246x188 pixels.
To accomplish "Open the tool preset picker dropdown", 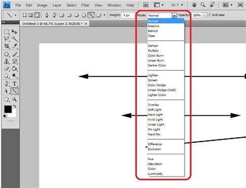I will click(16, 15).
